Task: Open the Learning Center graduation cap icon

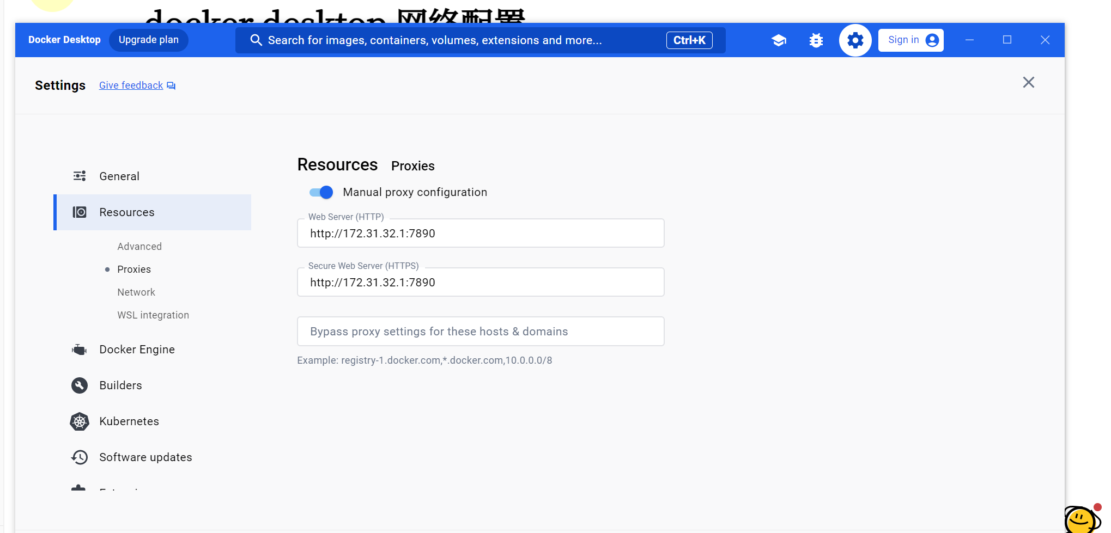Action: 779,40
